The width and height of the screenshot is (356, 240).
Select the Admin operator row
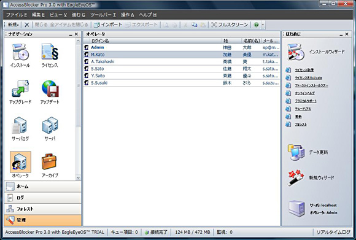coord(182,47)
